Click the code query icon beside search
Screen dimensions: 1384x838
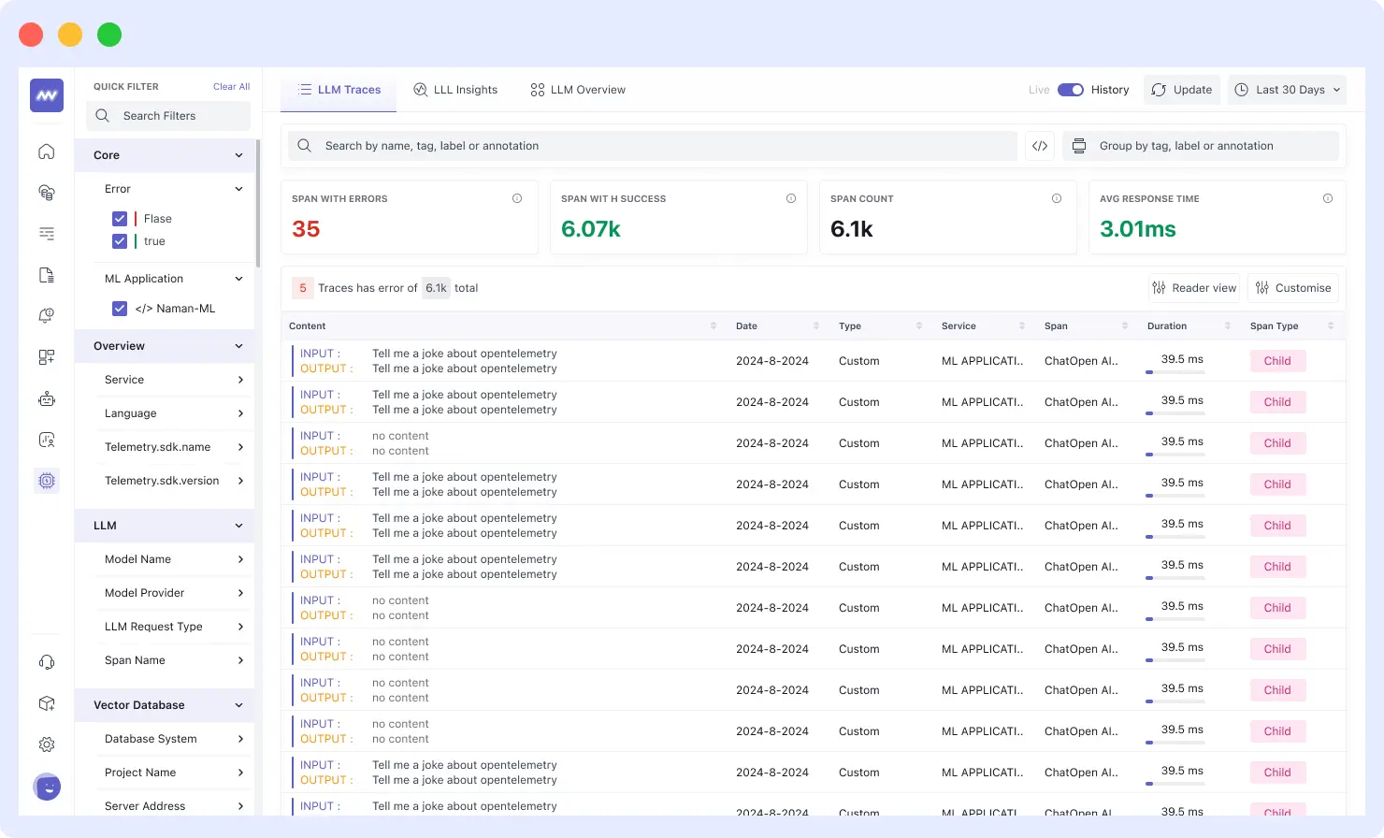coord(1040,146)
